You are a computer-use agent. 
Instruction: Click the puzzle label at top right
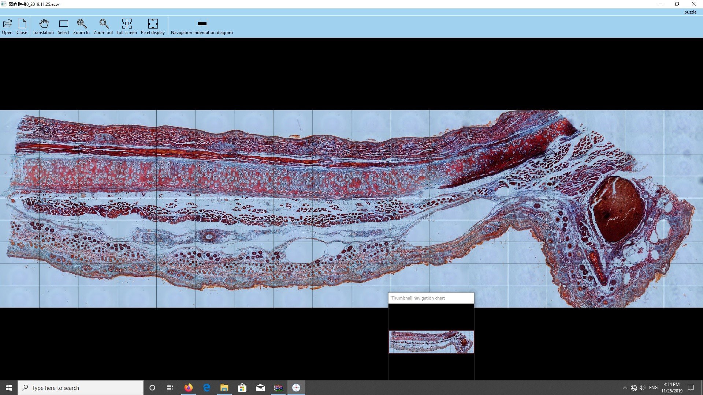pos(690,12)
